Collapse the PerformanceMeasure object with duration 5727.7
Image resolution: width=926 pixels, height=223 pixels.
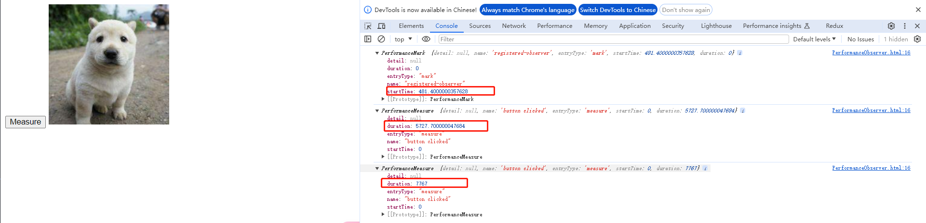pos(377,111)
